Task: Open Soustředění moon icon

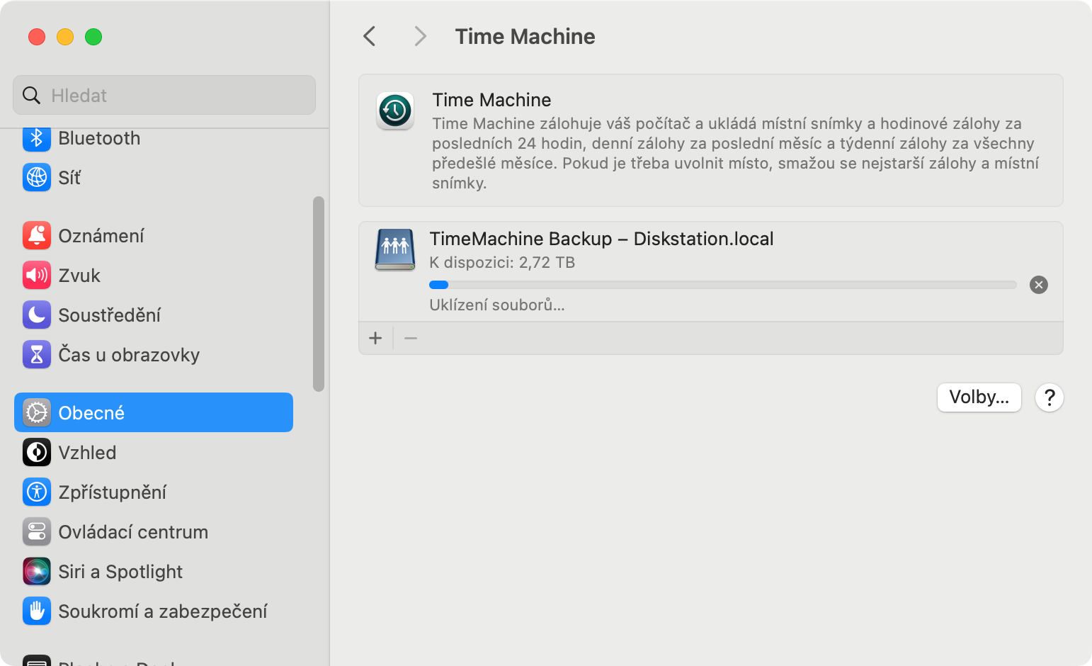Action: 37,315
